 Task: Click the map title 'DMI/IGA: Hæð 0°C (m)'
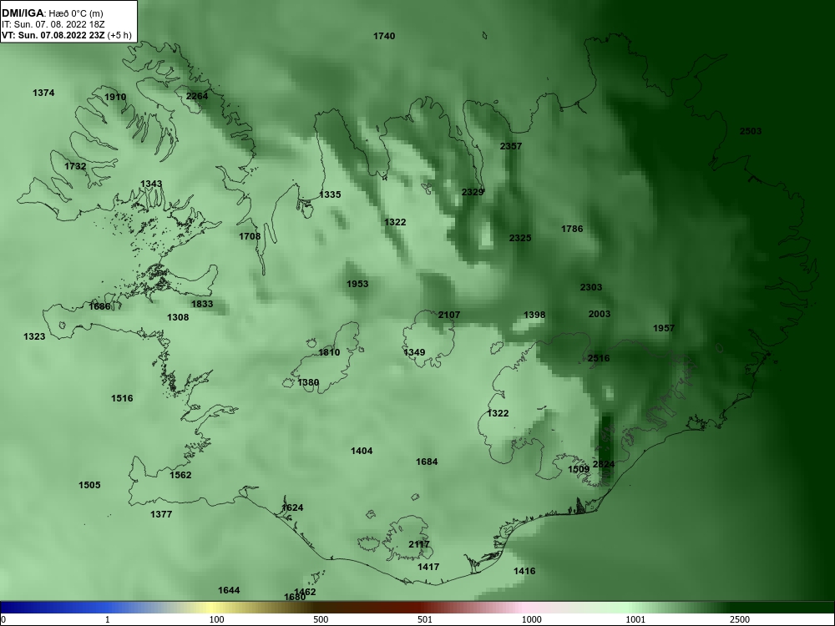coord(52,13)
